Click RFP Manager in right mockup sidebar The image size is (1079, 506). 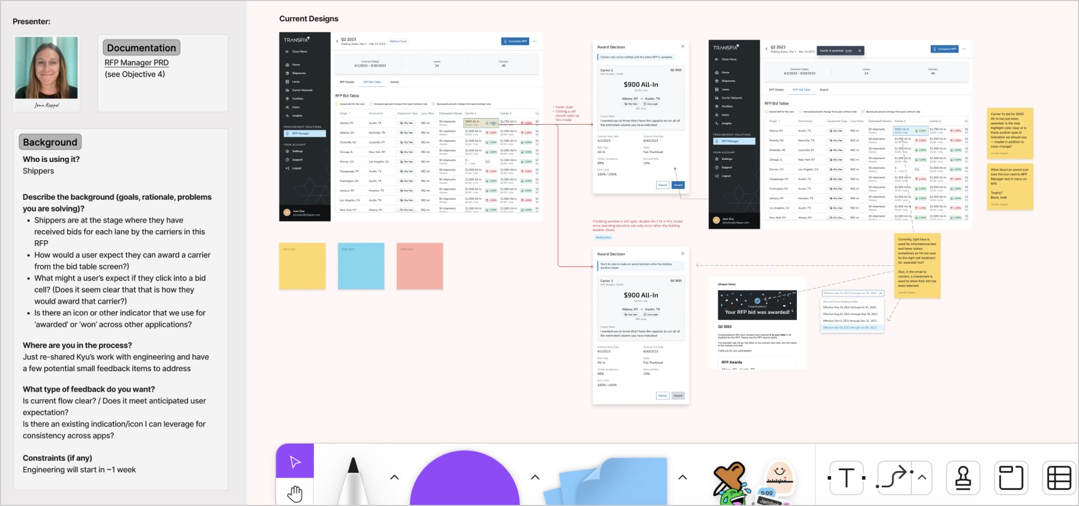(734, 141)
